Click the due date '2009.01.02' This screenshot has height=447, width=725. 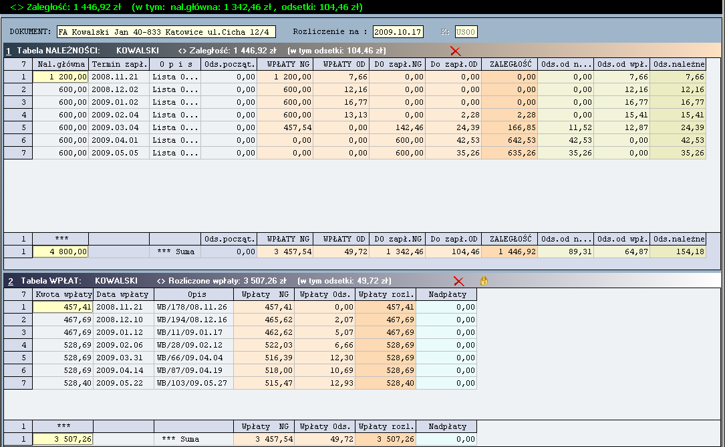click(120, 102)
